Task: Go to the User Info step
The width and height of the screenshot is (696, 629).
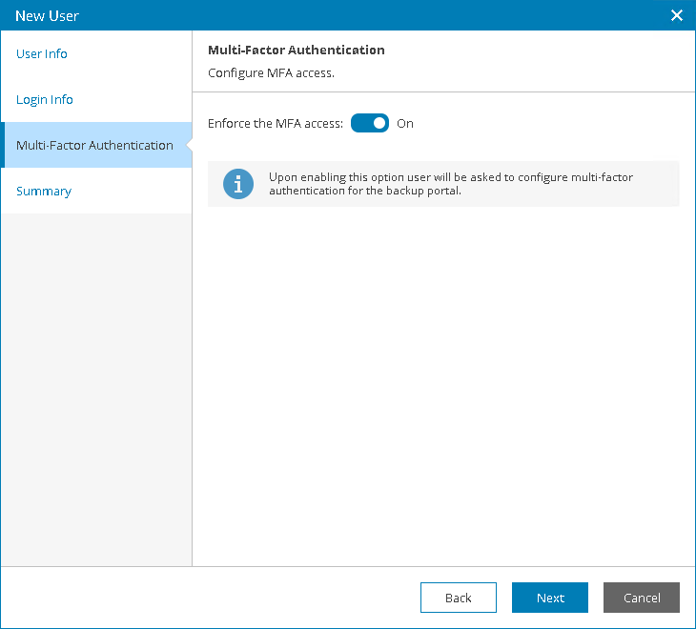Action: coord(42,54)
